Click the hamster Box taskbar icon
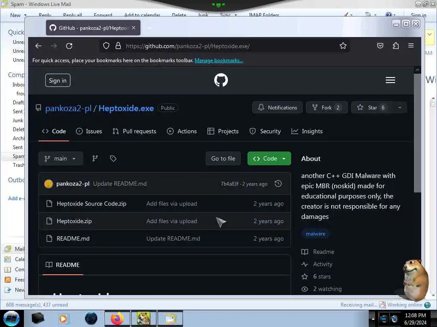 point(144,318)
